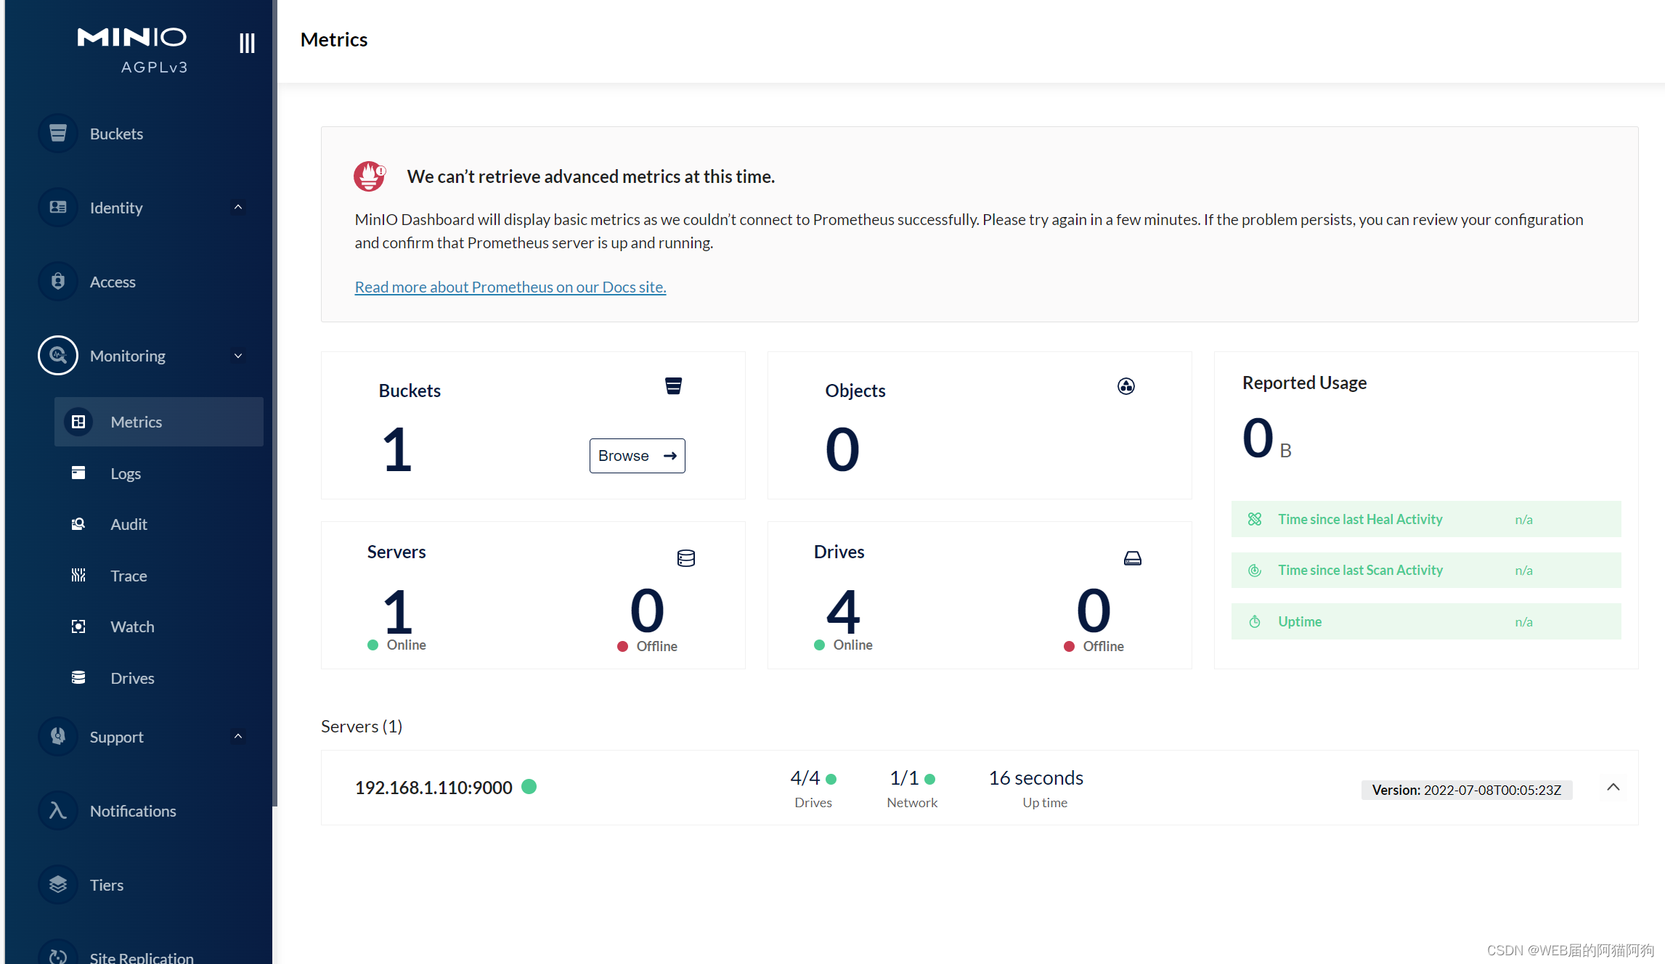
Task: Click the server icon in Servers card
Action: pos(686,558)
